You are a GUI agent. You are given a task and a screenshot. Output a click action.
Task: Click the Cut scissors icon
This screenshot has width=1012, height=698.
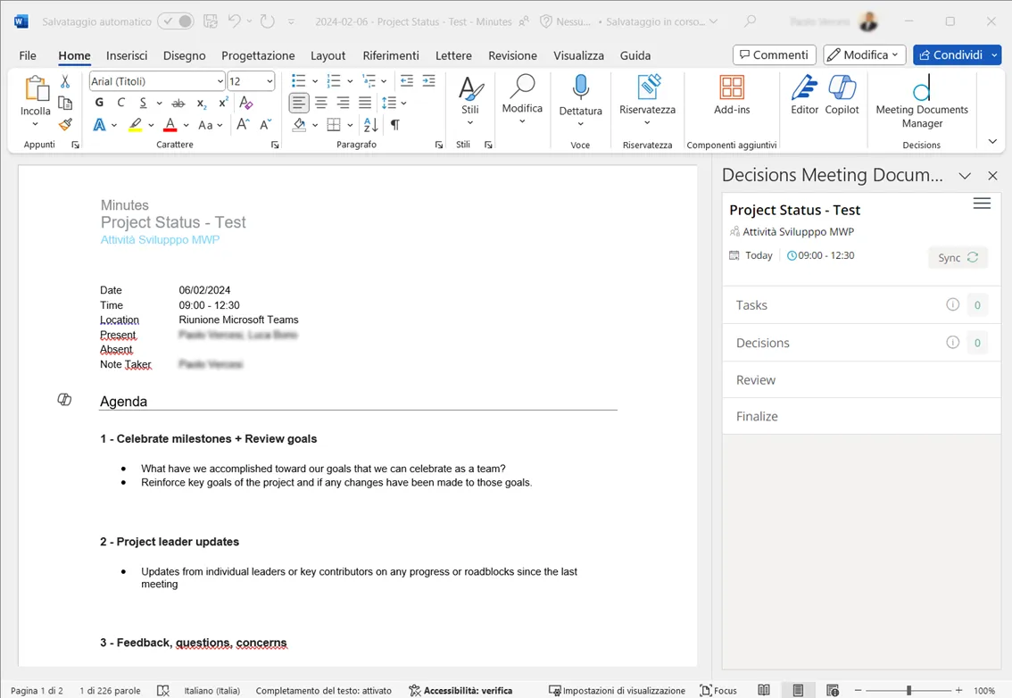point(64,81)
